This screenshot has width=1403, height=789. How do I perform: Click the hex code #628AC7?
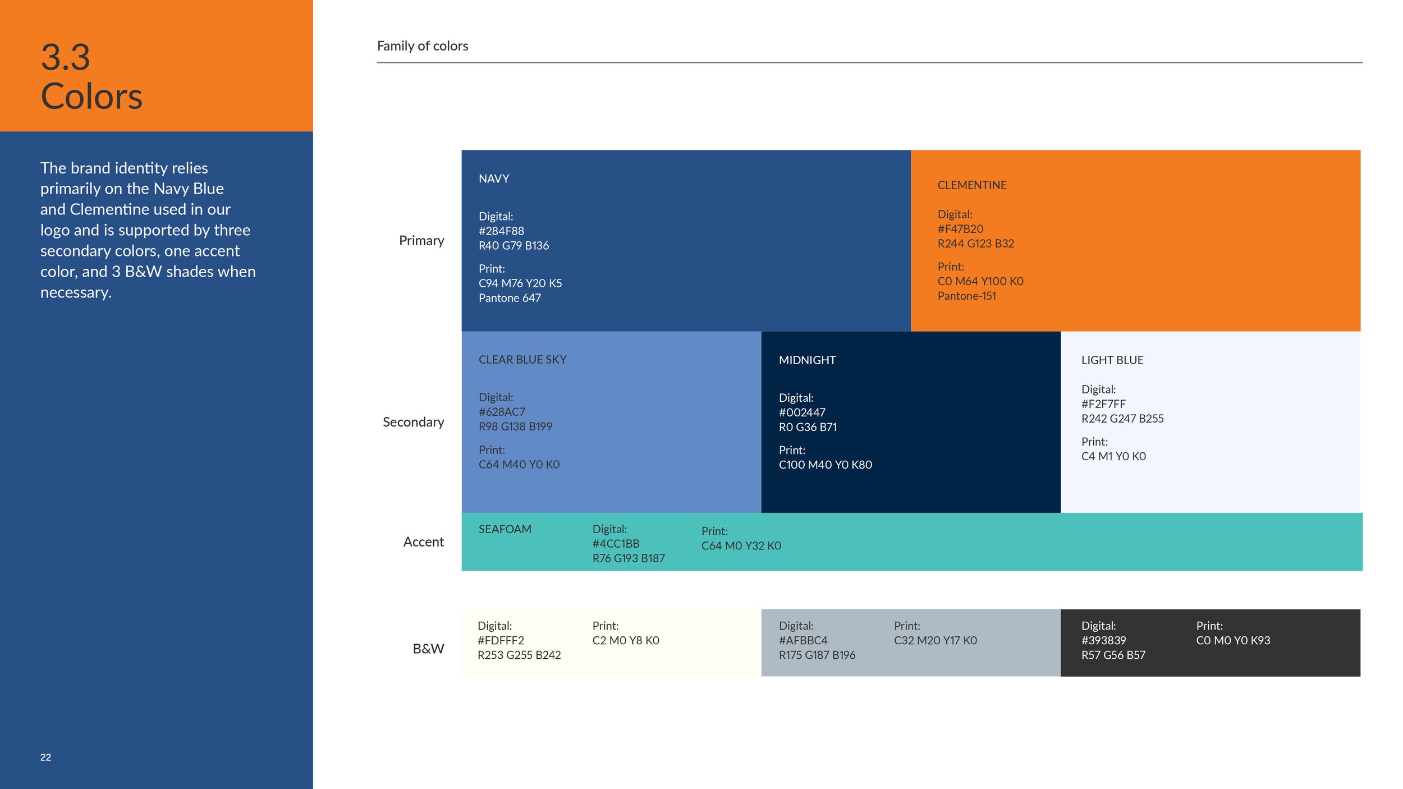pyautogui.click(x=502, y=412)
